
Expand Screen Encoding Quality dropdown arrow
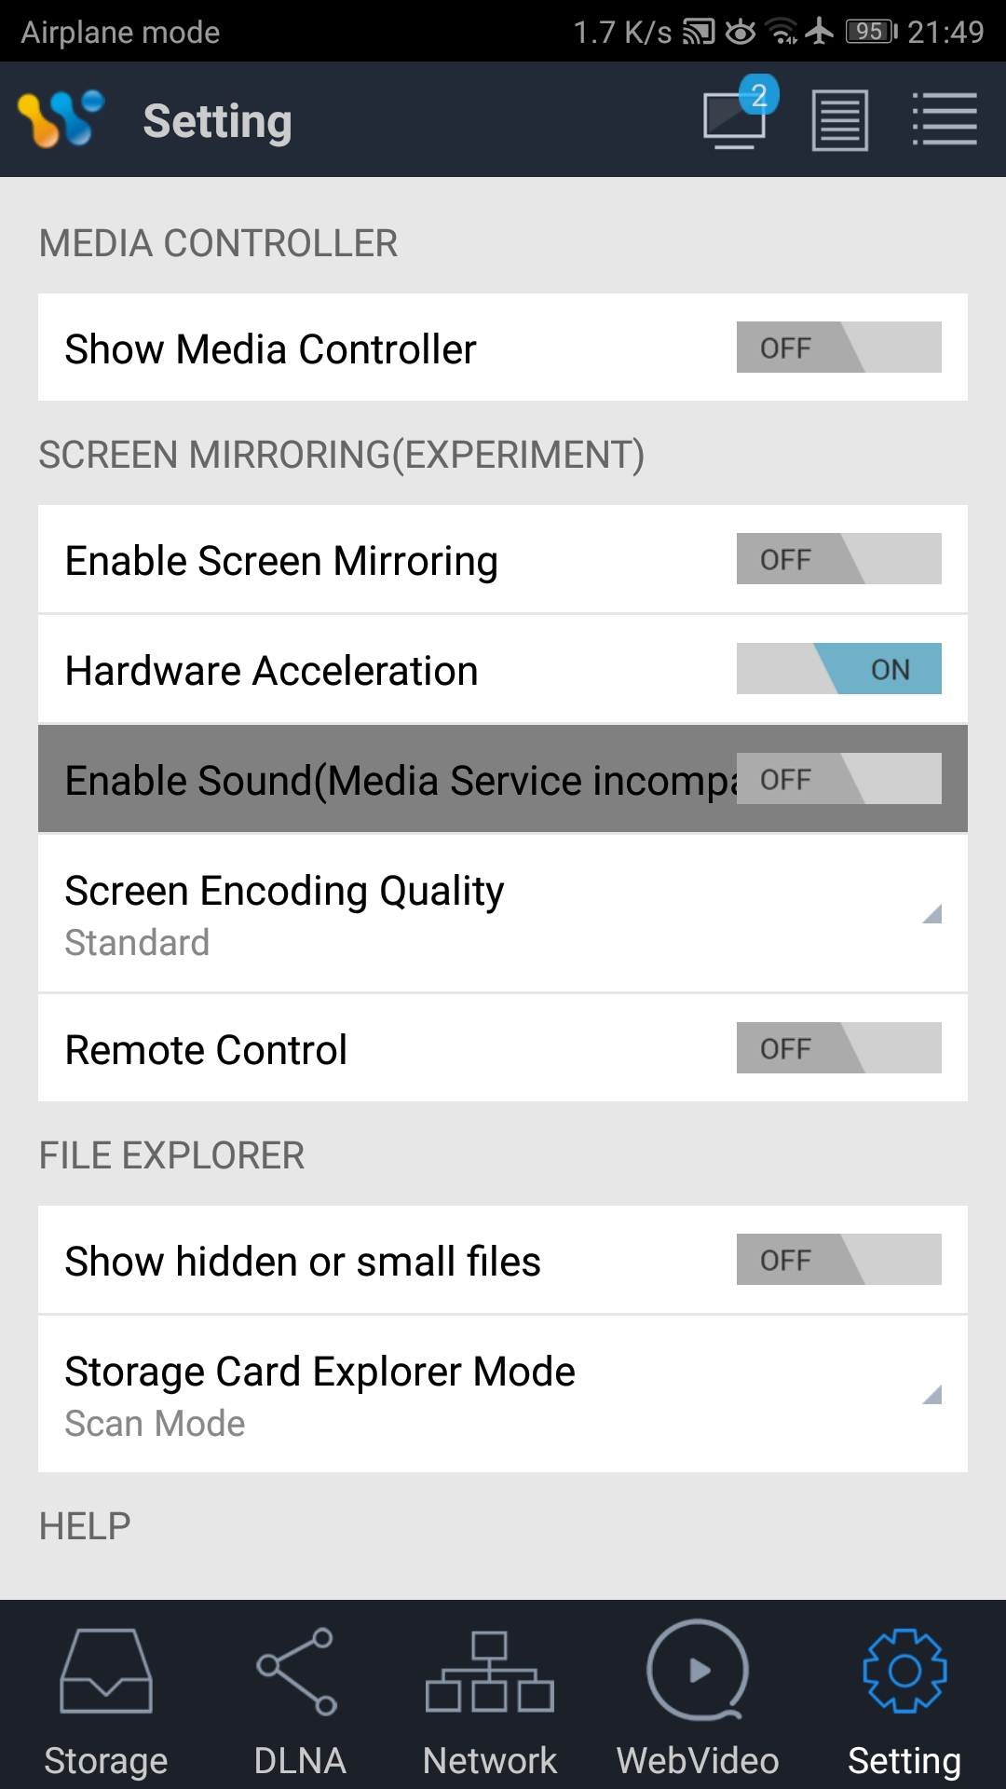click(931, 914)
